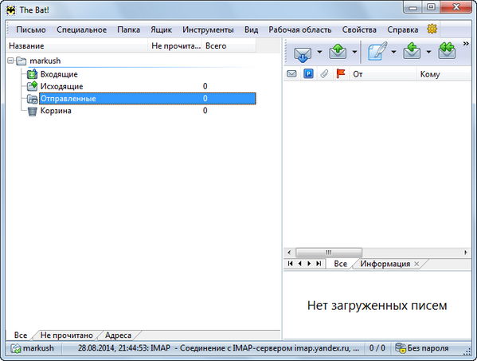
Task: Open the dropdown next to Create new message
Action: pos(393,52)
